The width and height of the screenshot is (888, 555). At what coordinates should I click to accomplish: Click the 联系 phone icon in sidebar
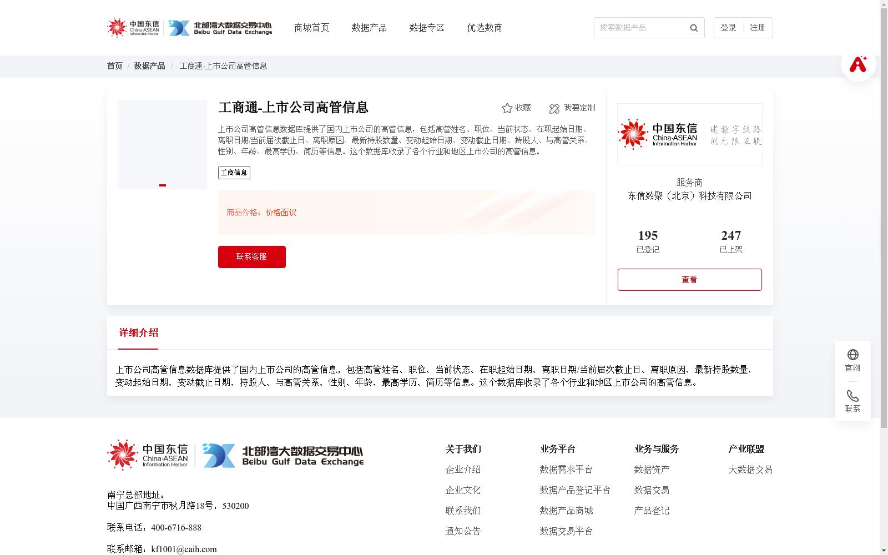coord(852,396)
